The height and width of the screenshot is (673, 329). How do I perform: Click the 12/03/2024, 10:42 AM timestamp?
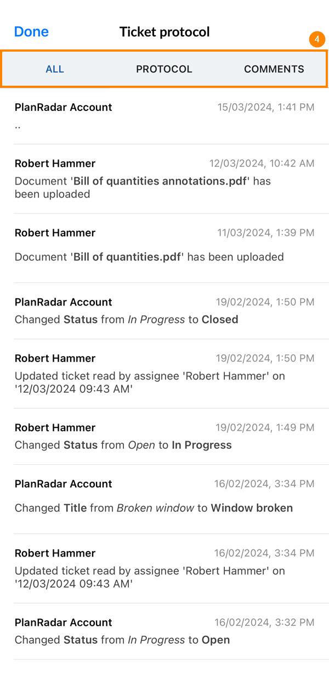click(x=262, y=163)
